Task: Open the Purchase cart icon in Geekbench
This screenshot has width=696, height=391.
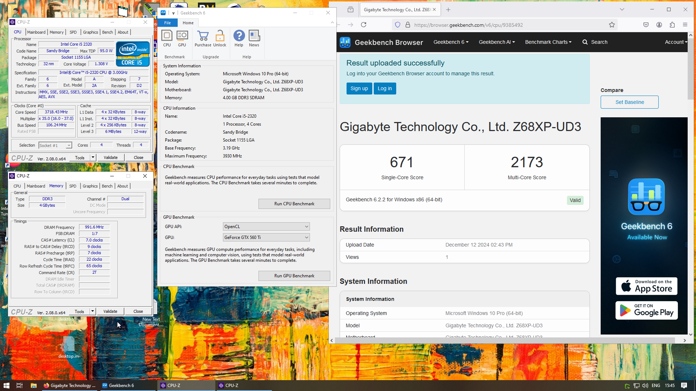Action: (x=203, y=39)
